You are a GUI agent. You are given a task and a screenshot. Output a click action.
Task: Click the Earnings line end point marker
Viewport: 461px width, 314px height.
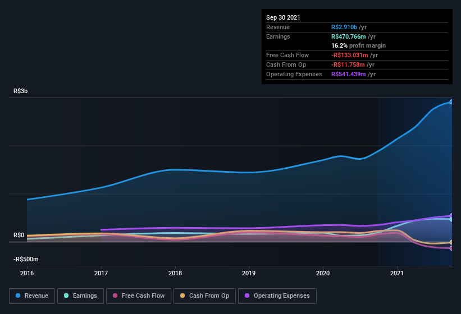pyautogui.click(x=451, y=219)
